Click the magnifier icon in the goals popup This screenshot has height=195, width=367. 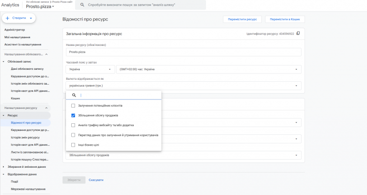point(74,95)
